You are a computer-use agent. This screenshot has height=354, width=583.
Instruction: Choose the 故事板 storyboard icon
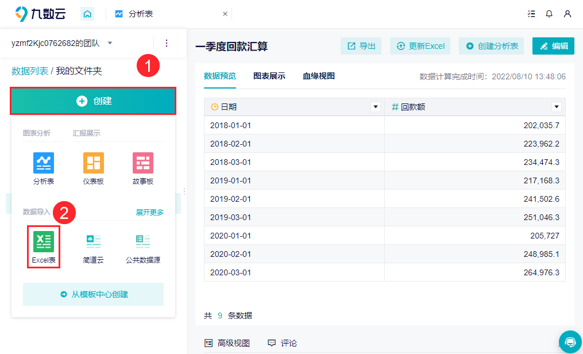pyautogui.click(x=143, y=163)
